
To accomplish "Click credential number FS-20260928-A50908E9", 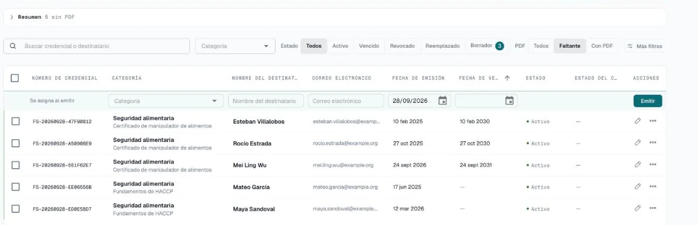I will tap(62, 144).
